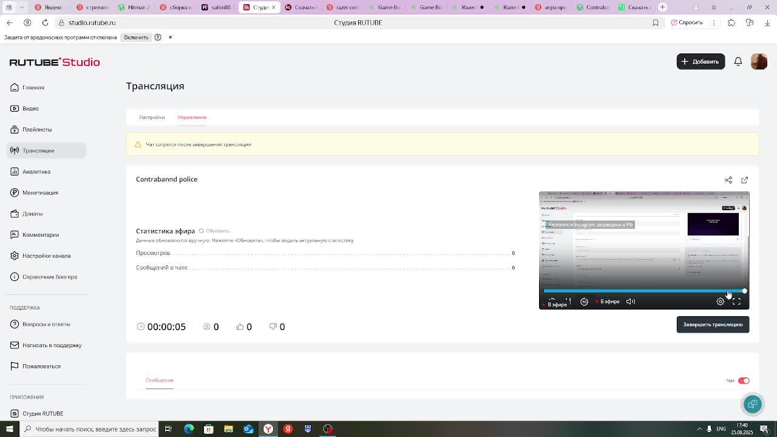Image resolution: width=777 pixels, height=437 pixels.
Task: Close the current Студия tab
Action: (x=273, y=7)
